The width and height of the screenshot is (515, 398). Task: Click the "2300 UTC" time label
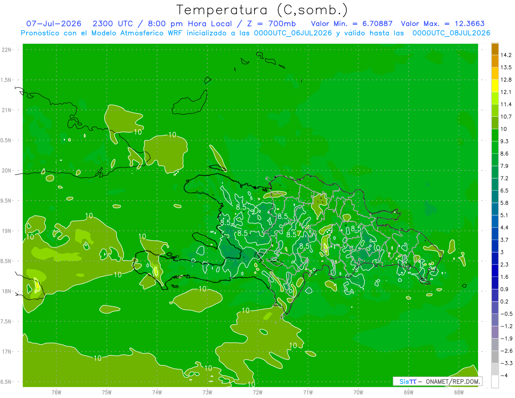(112, 24)
